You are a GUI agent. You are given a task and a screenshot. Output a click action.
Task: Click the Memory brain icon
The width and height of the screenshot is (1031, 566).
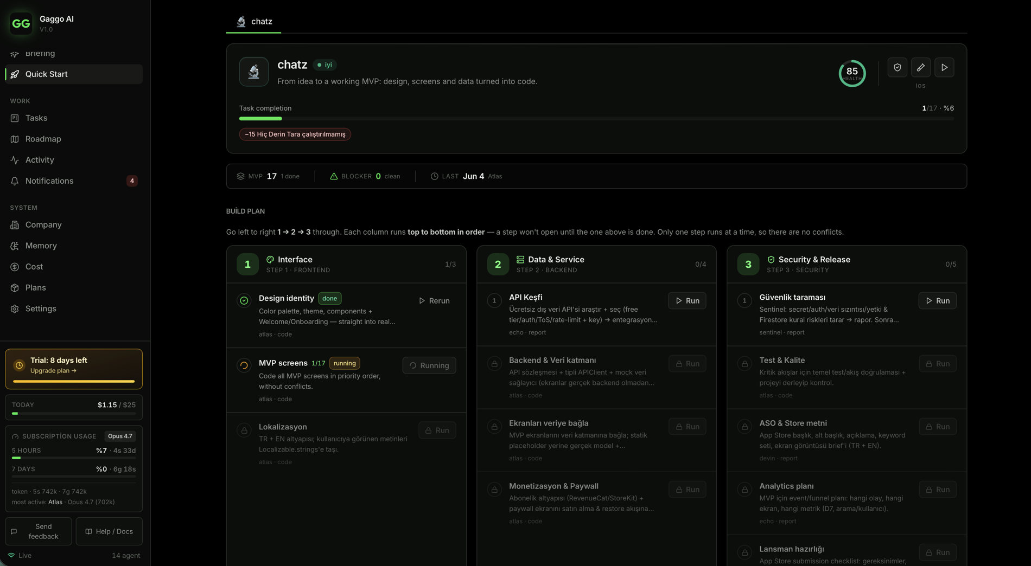click(x=15, y=246)
